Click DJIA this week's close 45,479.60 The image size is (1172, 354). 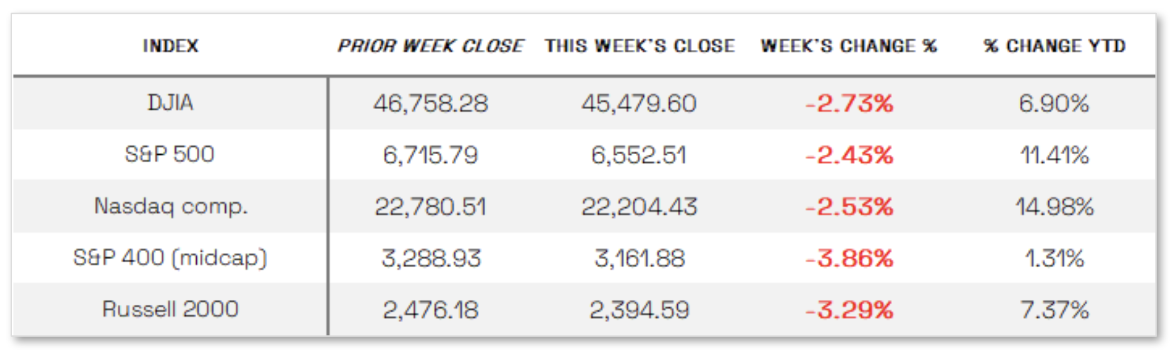(x=639, y=103)
